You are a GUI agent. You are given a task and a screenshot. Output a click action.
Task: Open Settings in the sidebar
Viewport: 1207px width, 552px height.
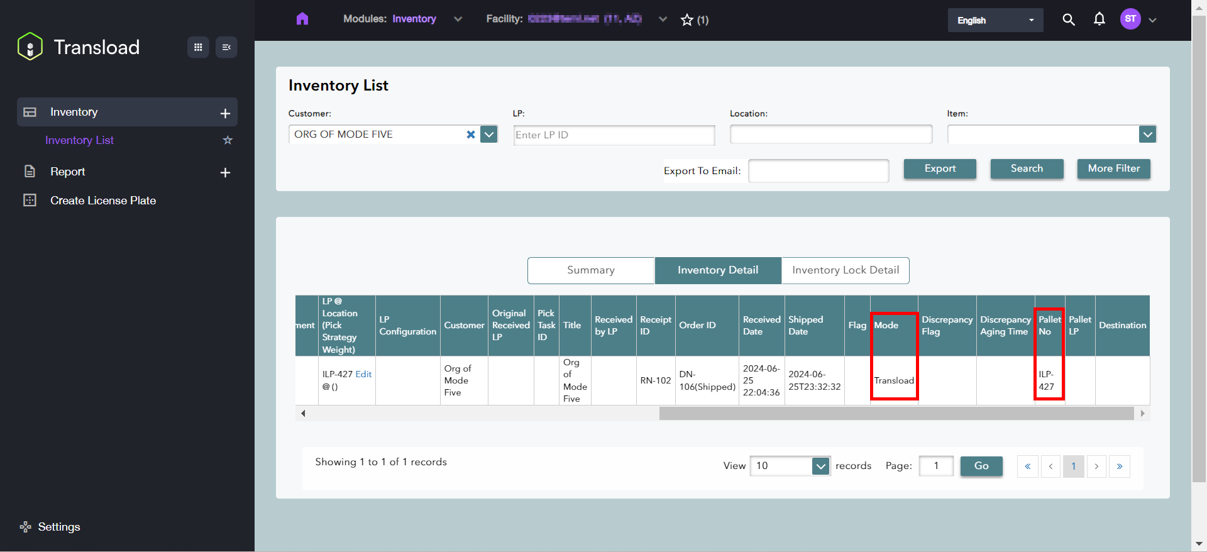click(x=58, y=527)
